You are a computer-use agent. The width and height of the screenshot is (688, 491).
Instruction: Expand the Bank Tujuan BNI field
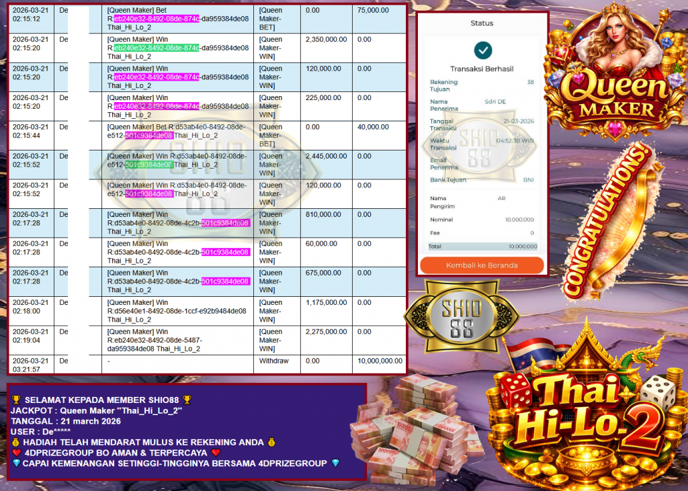(x=481, y=180)
